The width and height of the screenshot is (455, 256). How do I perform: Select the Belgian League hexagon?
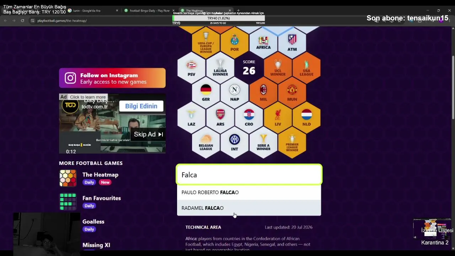(x=206, y=142)
